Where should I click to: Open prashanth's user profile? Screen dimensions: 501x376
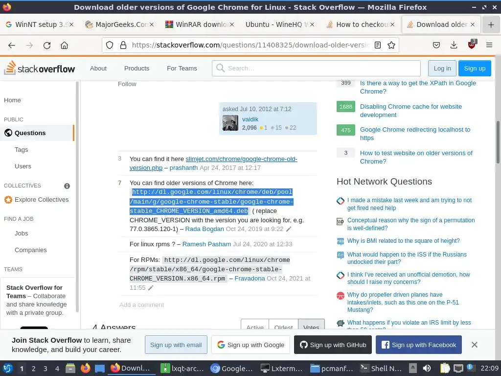(x=183, y=168)
